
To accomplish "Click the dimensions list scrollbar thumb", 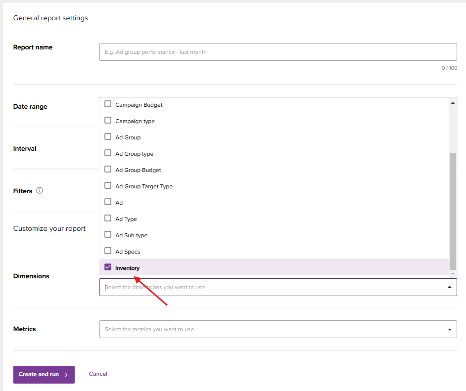I will (x=453, y=211).
